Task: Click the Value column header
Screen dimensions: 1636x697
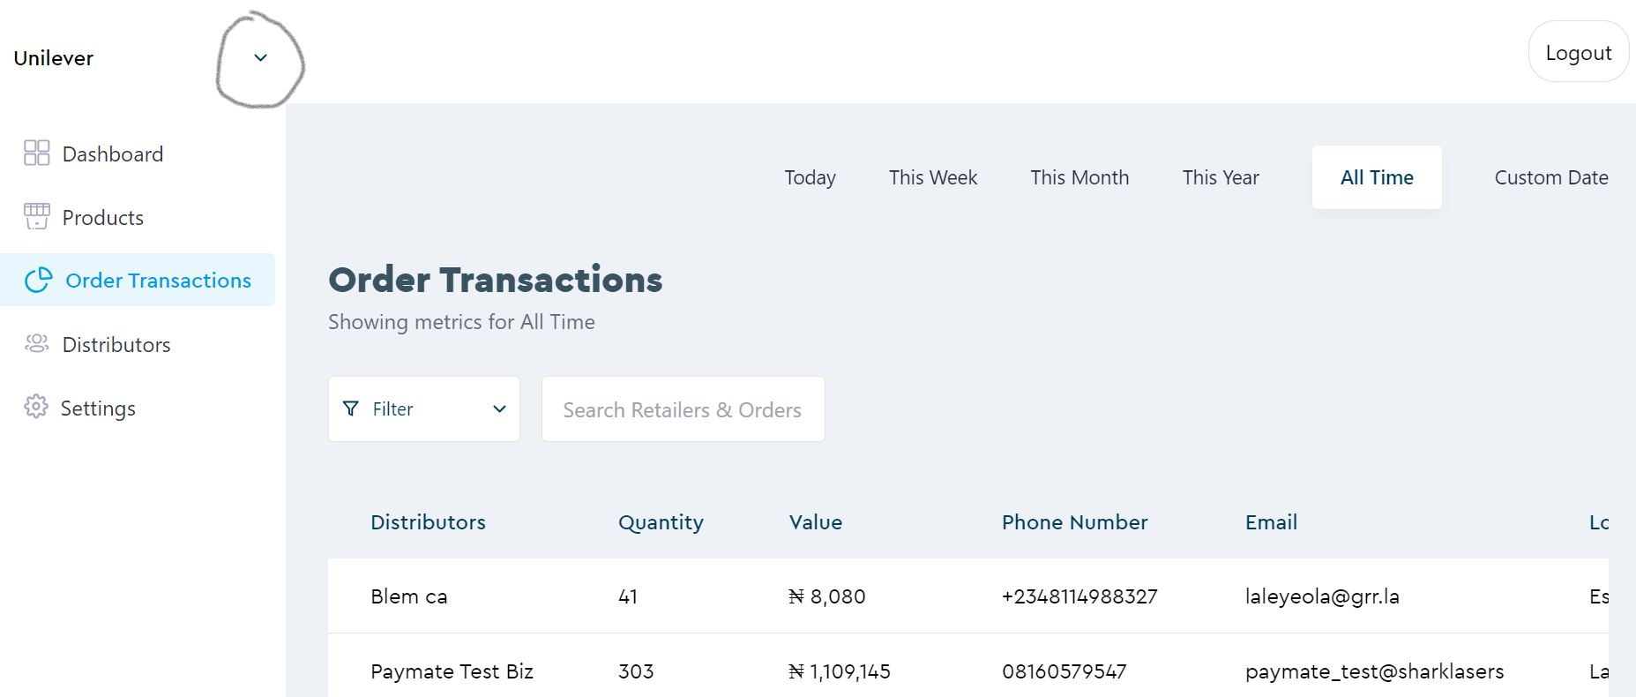Action: pos(815,522)
